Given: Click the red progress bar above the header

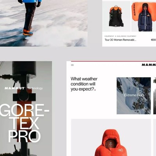Looking at the screenshot, I should [x=113, y=61].
